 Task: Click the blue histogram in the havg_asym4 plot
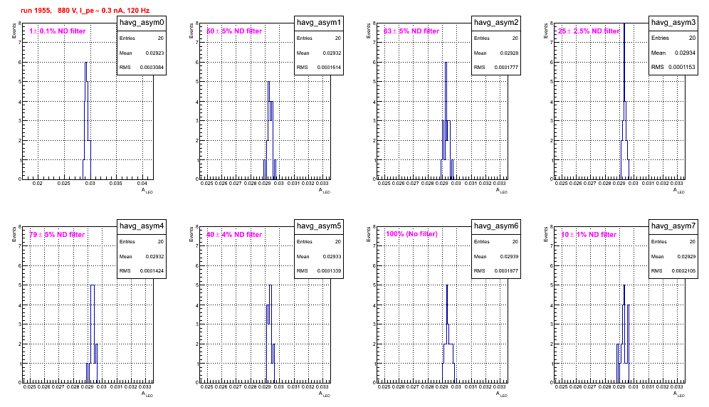coord(93,334)
